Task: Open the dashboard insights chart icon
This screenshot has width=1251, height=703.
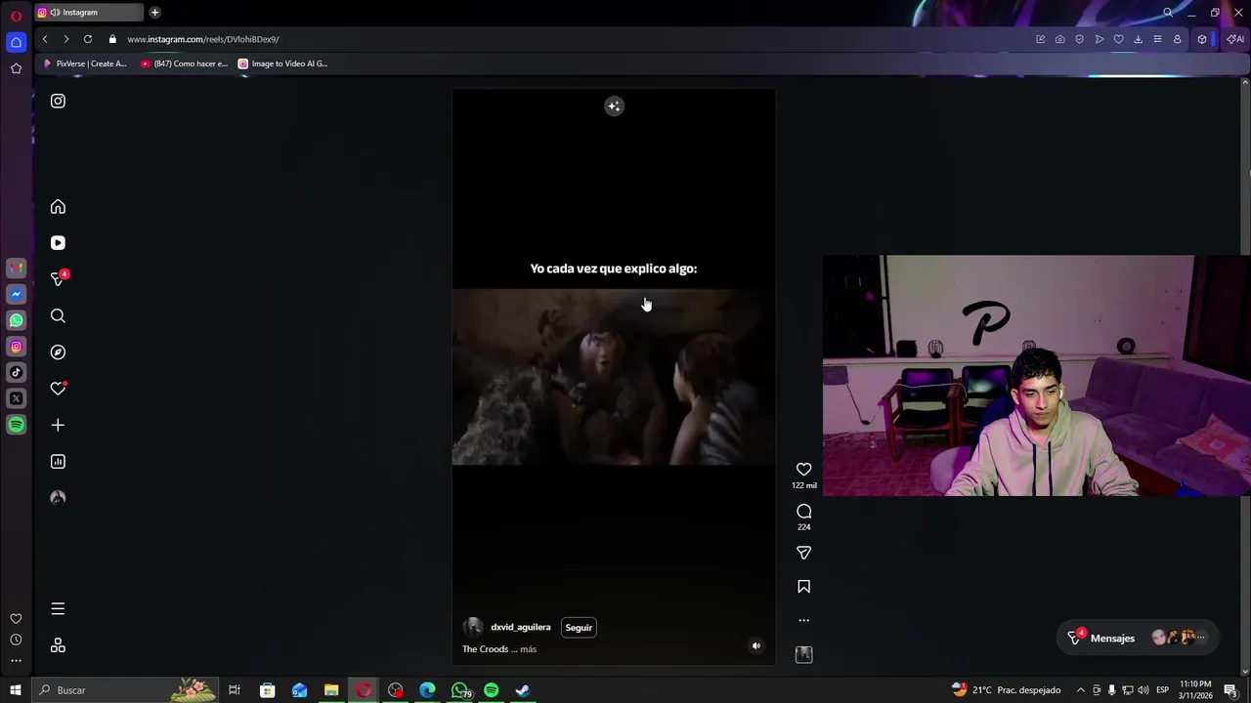Action: tap(58, 462)
